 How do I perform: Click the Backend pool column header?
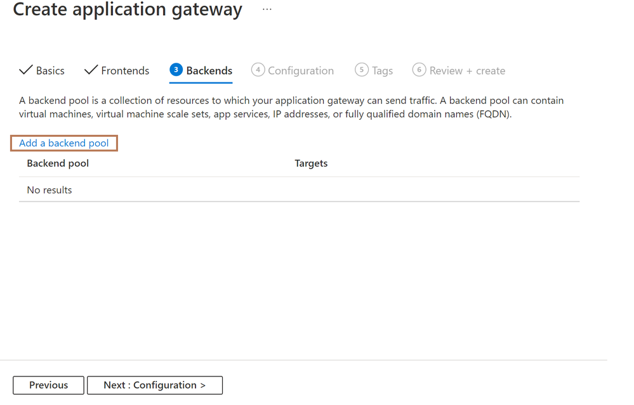pos(58,163)
